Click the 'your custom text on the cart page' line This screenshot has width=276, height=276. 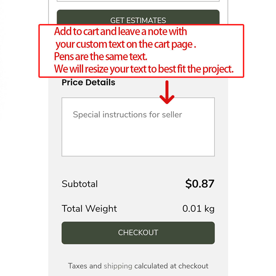click(x=126, y=44)
